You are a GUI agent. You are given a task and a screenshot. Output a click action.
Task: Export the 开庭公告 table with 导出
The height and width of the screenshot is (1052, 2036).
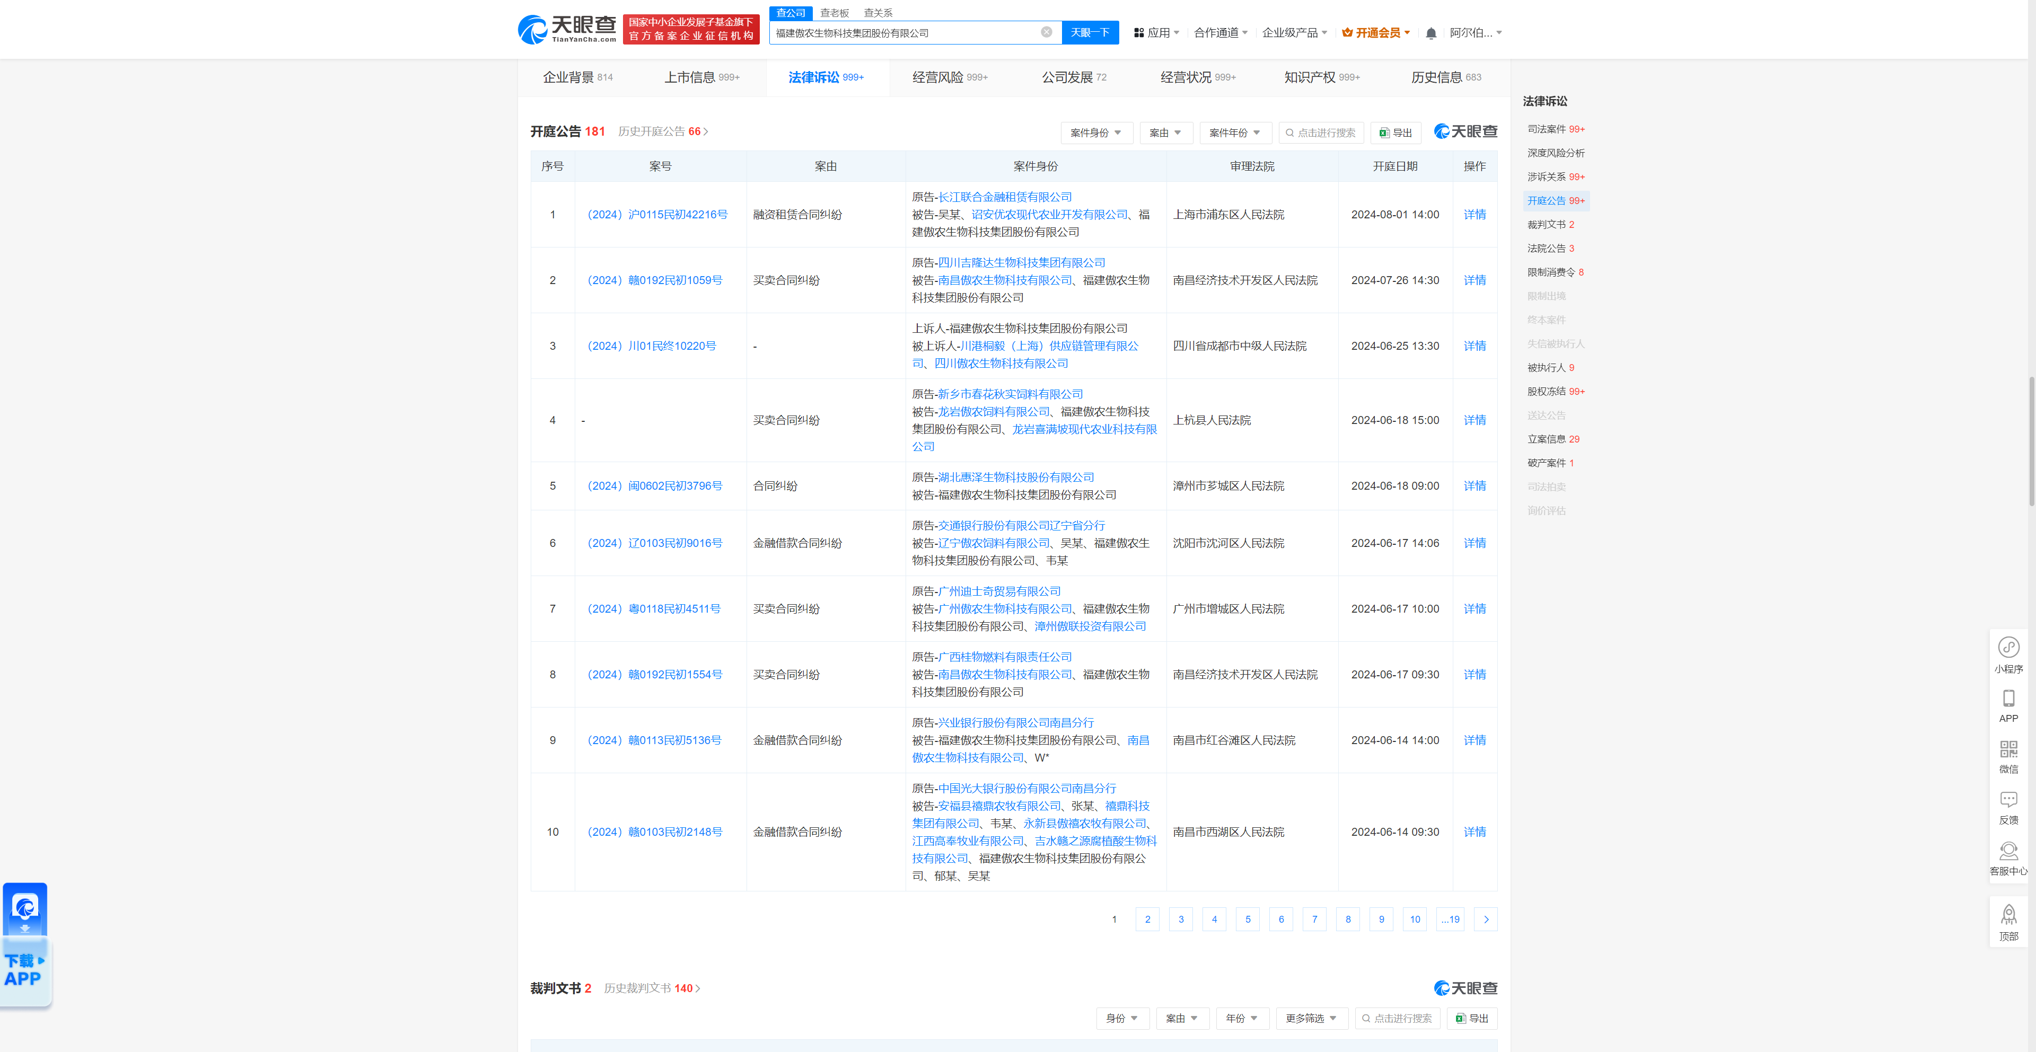[x=1395, y=132]
